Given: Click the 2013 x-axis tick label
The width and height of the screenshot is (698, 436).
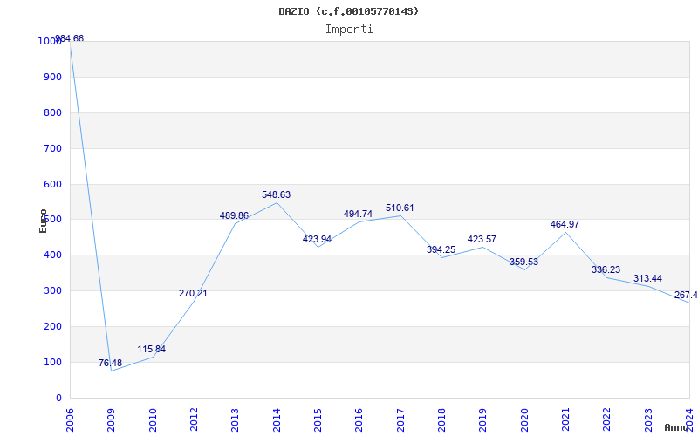Looking at the screenshot, I should coord(236,418).
